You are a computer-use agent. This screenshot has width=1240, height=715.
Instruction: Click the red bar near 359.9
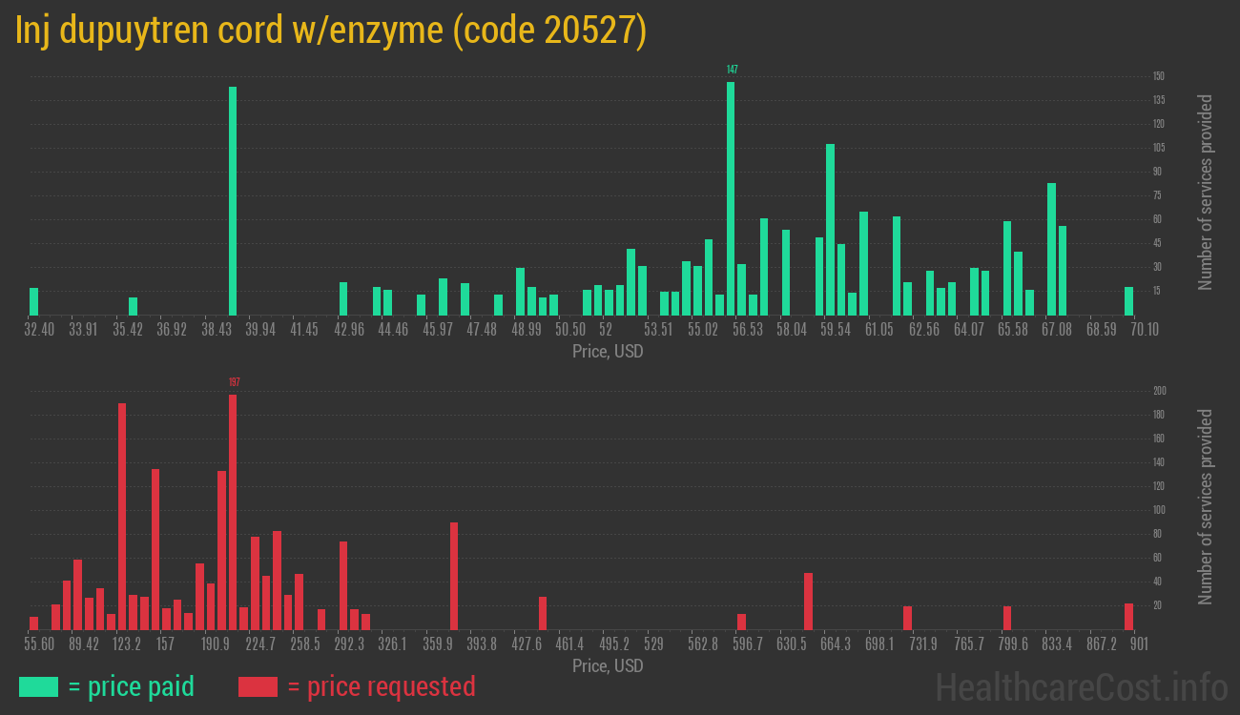[x=454, y=576]
